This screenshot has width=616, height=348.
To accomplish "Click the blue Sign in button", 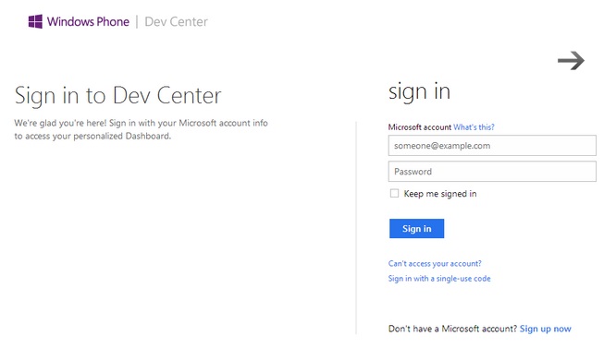I will pos(416,229).
